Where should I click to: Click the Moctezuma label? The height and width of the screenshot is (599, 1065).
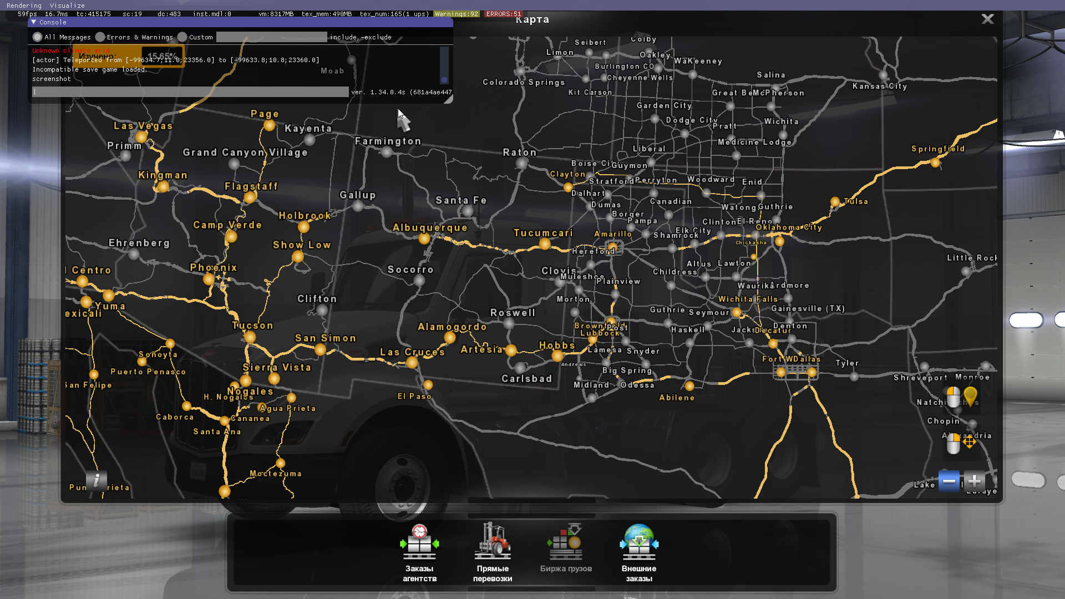(x=276, y=474)
